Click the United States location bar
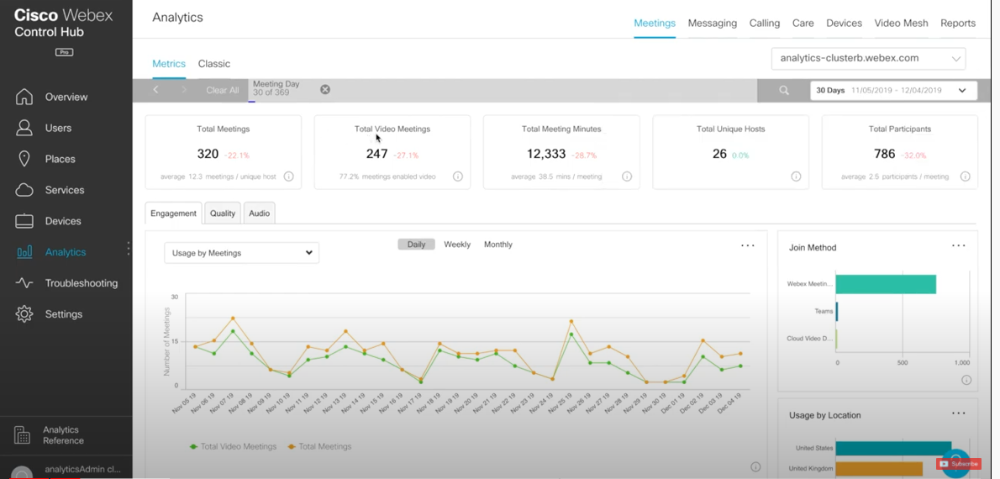 (893, 449)
